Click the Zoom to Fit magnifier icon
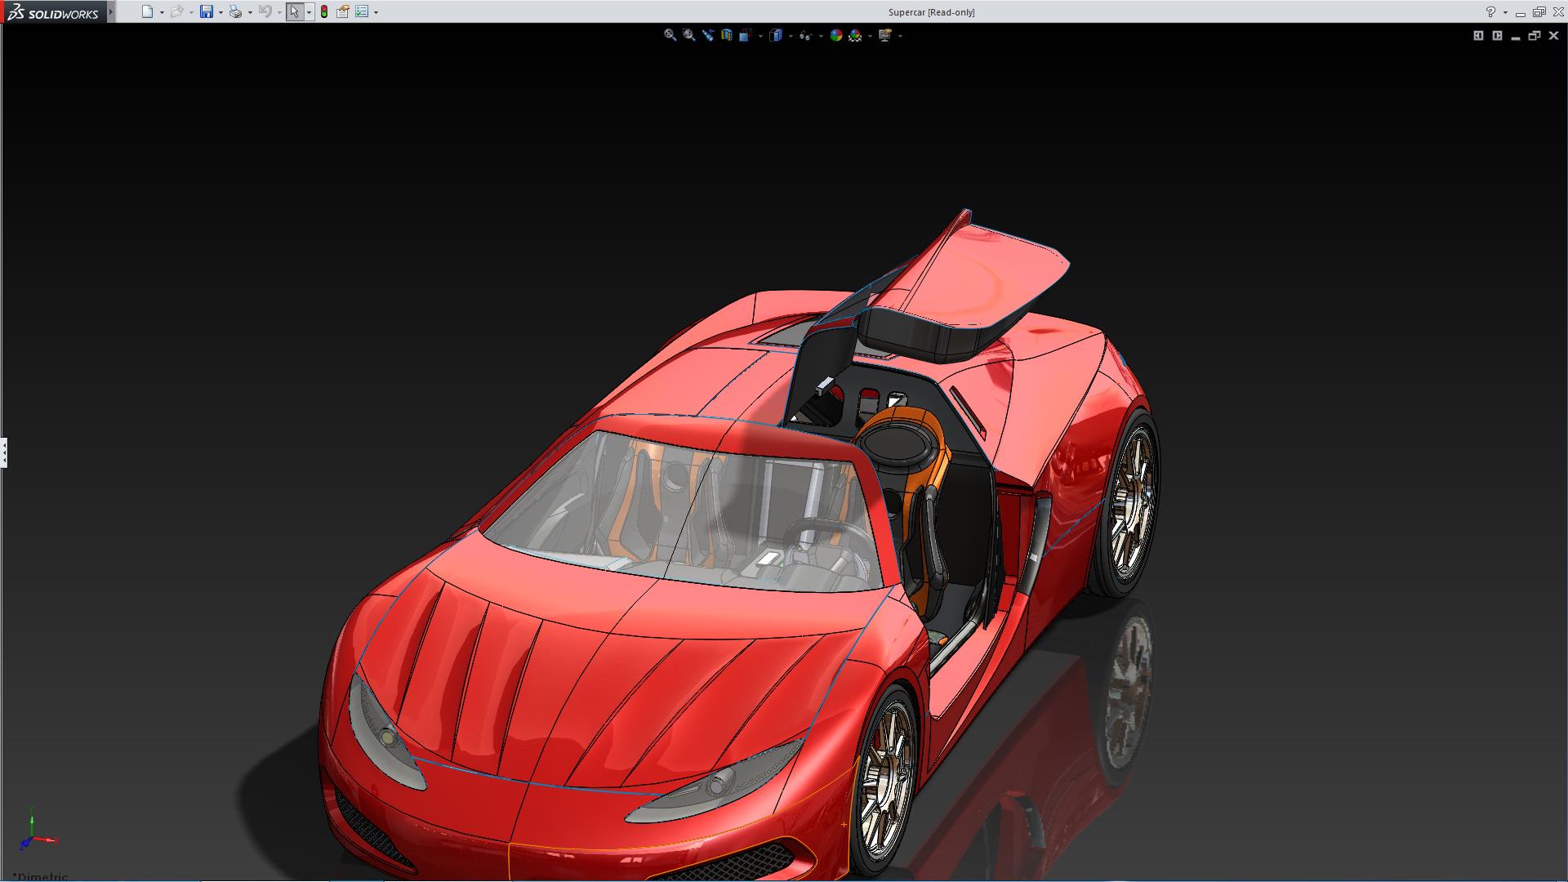Screen dimensions: 1568x882 (670, 35)
